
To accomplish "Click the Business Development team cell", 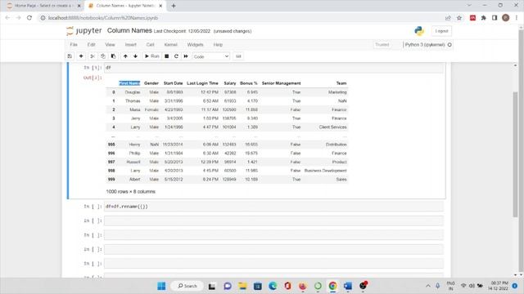I will tap(326, 171).
